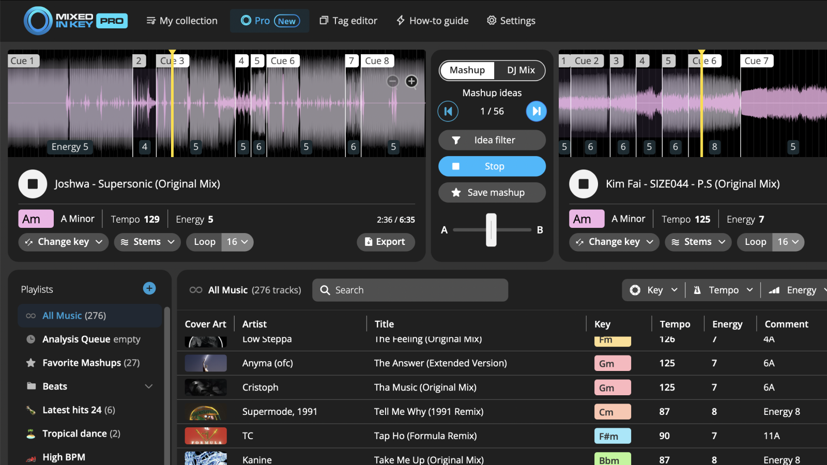Open the Tempo filter dropdown
The width and height of the screenshot is (827, 465).
(723, 290)
